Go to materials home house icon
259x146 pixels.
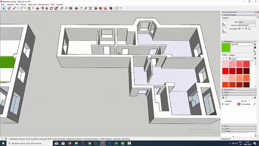pos(230,58)
